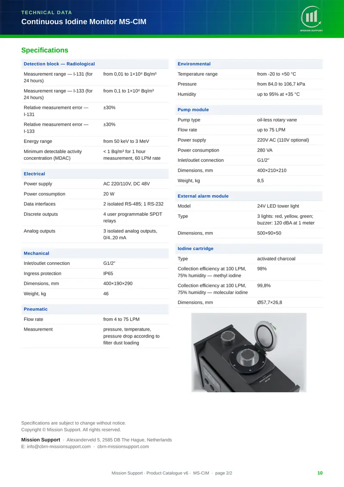The height and width of the screenshot is (487, 344).
Task: Click the 'Continuous Iodine Monitor MS-CIM' title
Action: click(84, 22)
